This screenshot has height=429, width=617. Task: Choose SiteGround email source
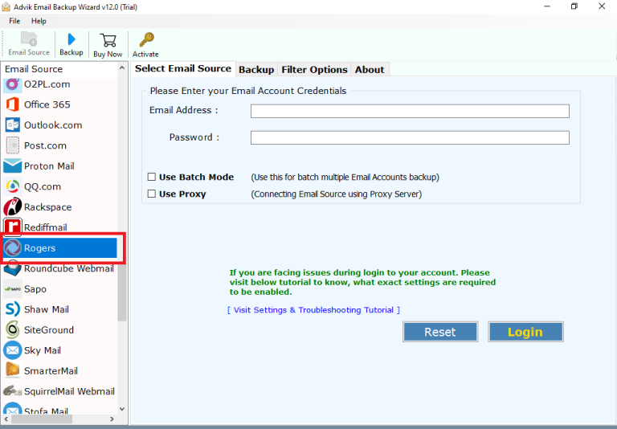click(x=48, y=330)
